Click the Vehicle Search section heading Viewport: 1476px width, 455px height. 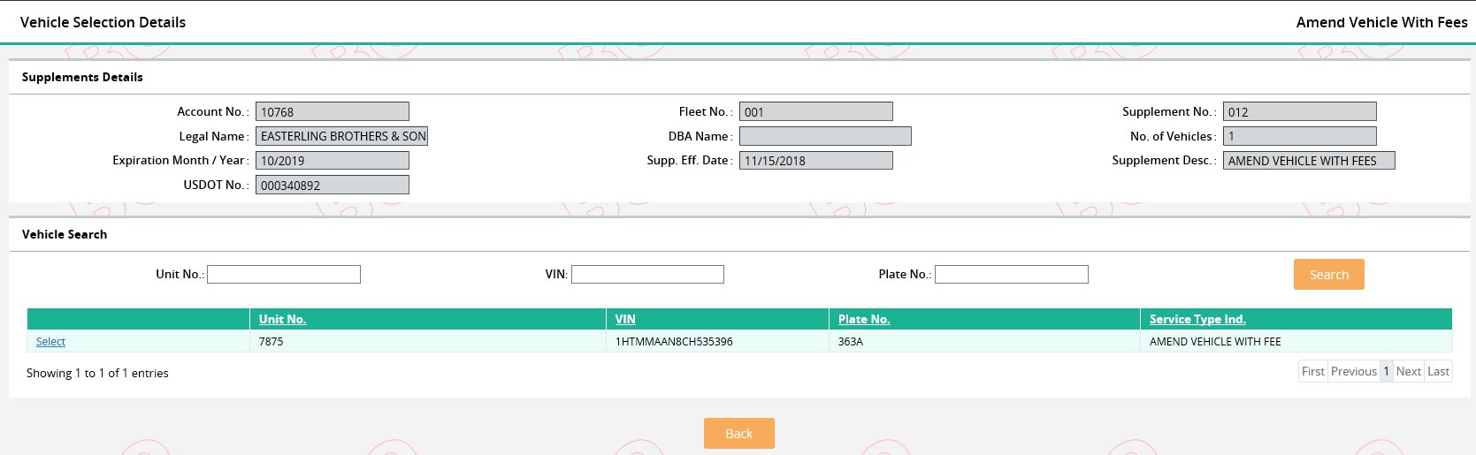65,234
